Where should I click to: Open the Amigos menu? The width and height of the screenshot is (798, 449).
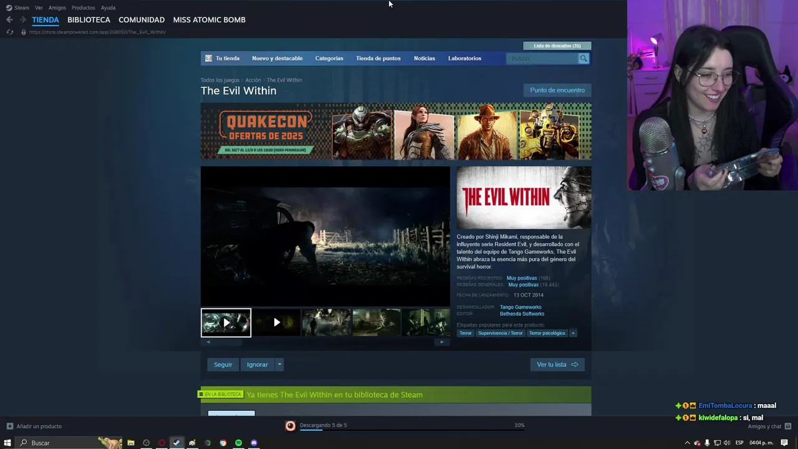[x=57, y=7]
